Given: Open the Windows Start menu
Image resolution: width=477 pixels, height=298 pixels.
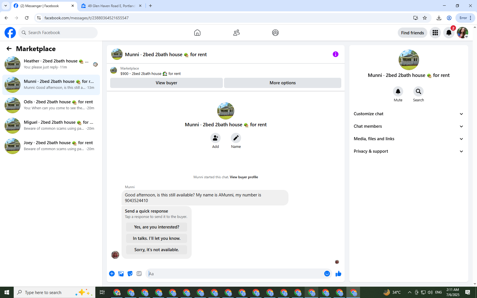Looking at the screenshot, I should [x=7, y=292].
